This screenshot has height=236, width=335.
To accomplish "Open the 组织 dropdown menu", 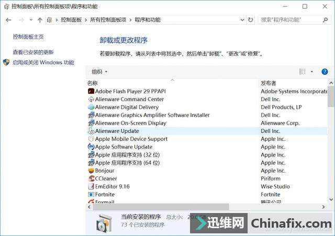I will (x=99, y=72).
